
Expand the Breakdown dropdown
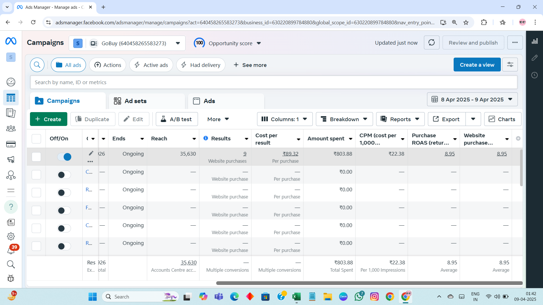(344, 119)
